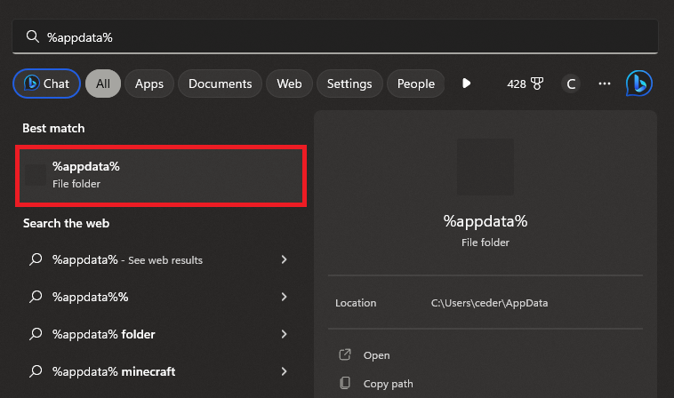Screen dimensions: 674x398
Task: Click the C user account avatar
Action: click(571, 84)
